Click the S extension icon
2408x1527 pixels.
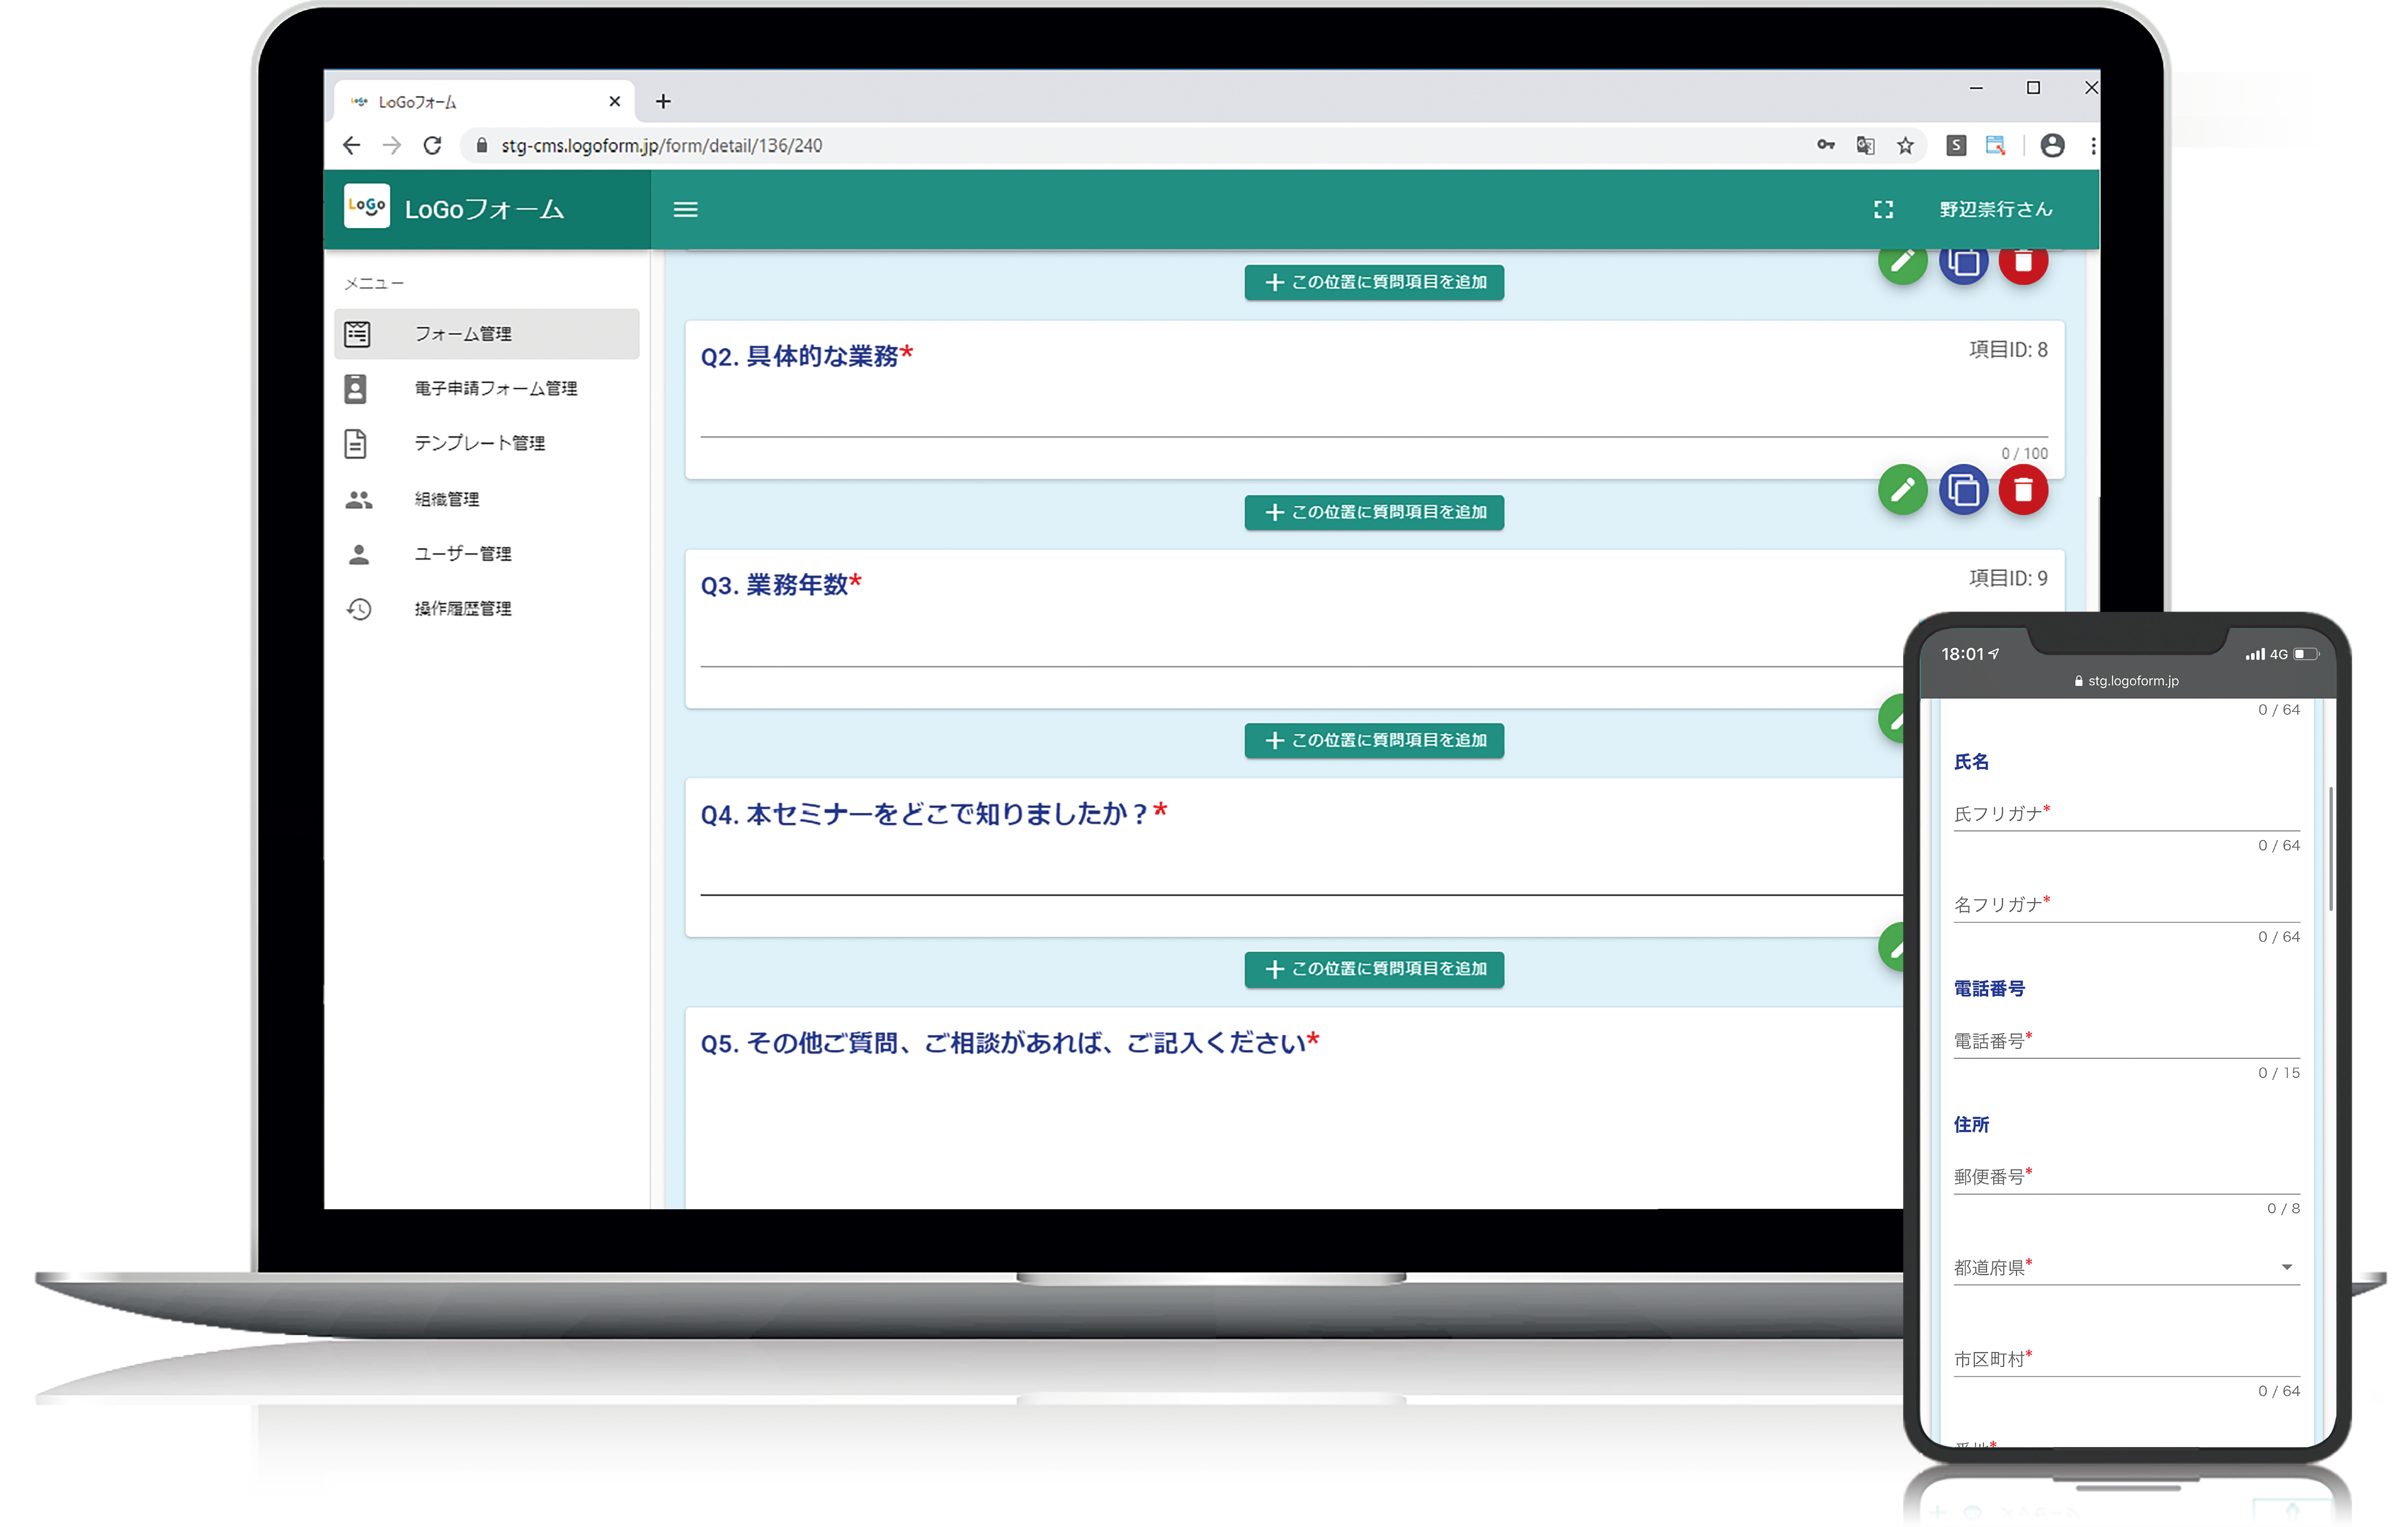point(1956,146)
